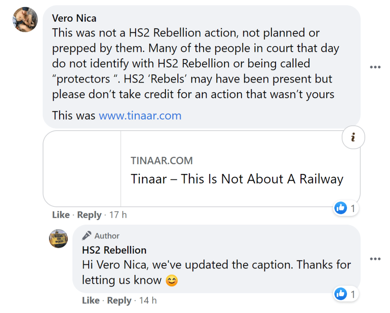Like Vero Nica's comment
The image size is (390, 313).
coord(61,215)
